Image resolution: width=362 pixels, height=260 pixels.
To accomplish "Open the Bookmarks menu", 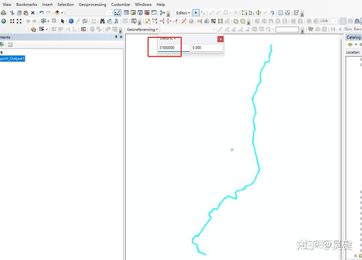I will (26, 4).
